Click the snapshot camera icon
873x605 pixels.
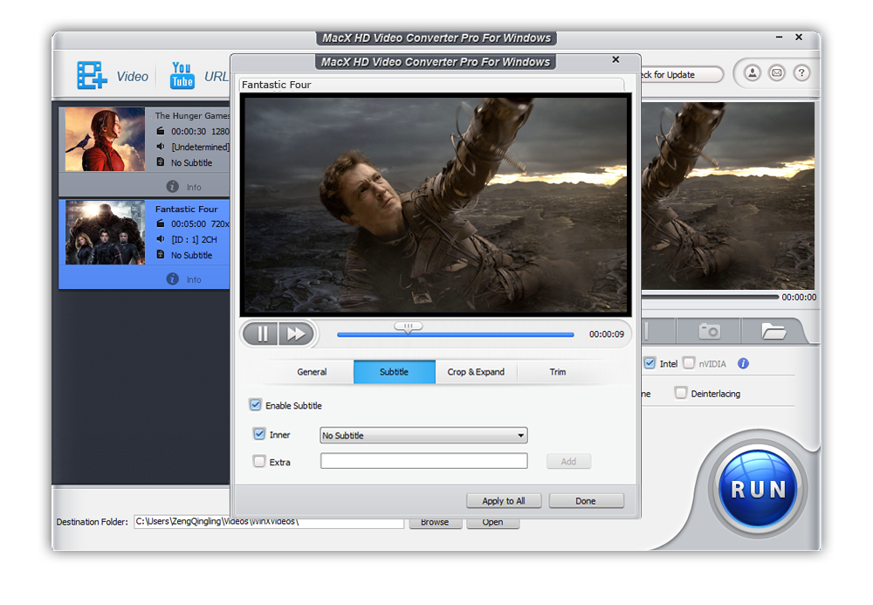(x=709, y=331)
